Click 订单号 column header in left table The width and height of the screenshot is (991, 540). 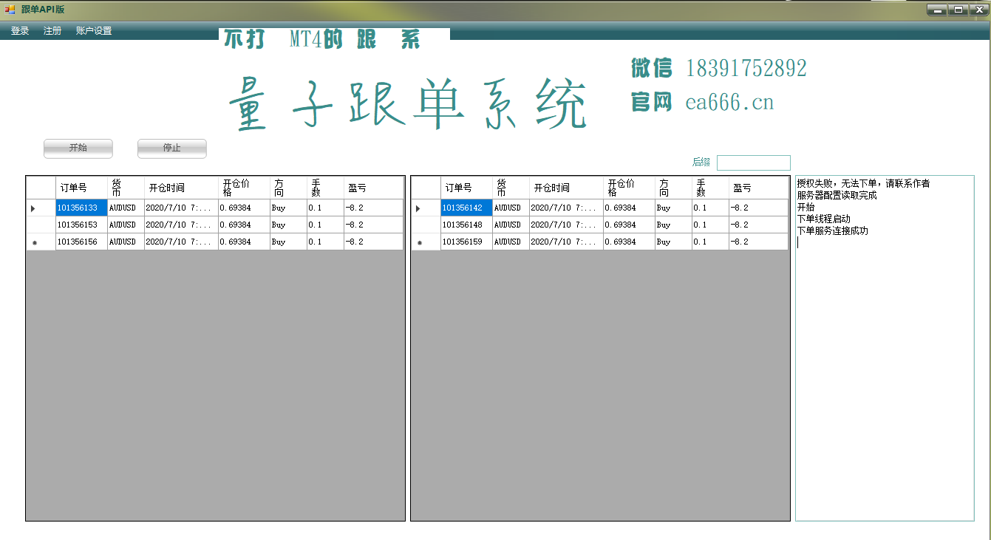point(82,188)
